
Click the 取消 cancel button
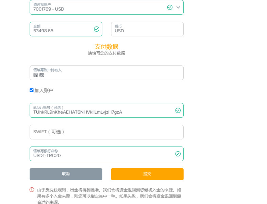click(x=66, y=174)
